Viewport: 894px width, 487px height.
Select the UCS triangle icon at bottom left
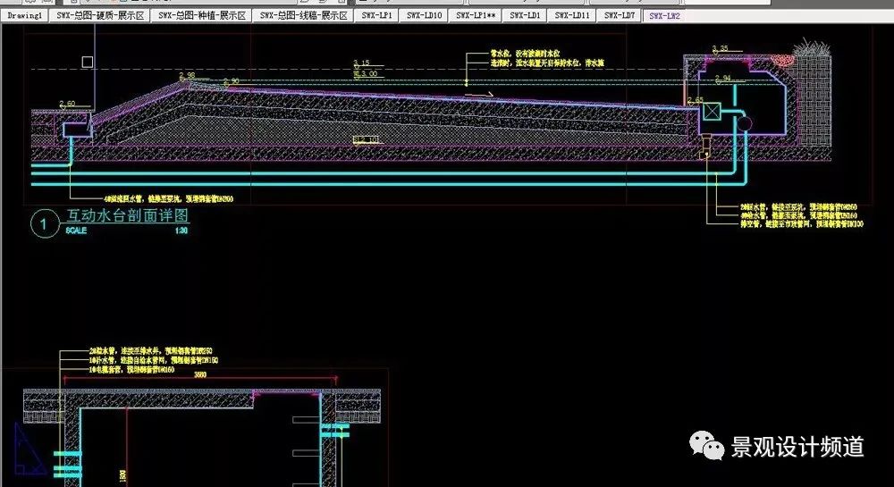click(30, 449)
